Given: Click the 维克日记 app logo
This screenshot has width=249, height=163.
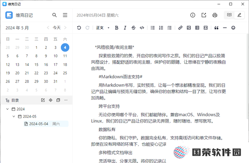Looking at the screenshot, I should (9, 15).
